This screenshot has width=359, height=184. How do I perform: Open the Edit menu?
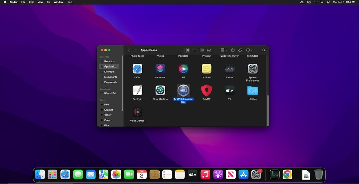point(31,2)
